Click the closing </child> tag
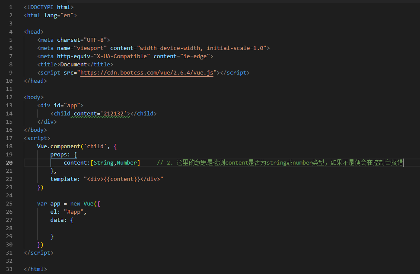The width and height of the screenshot is (420, 274). click(143, 113)
